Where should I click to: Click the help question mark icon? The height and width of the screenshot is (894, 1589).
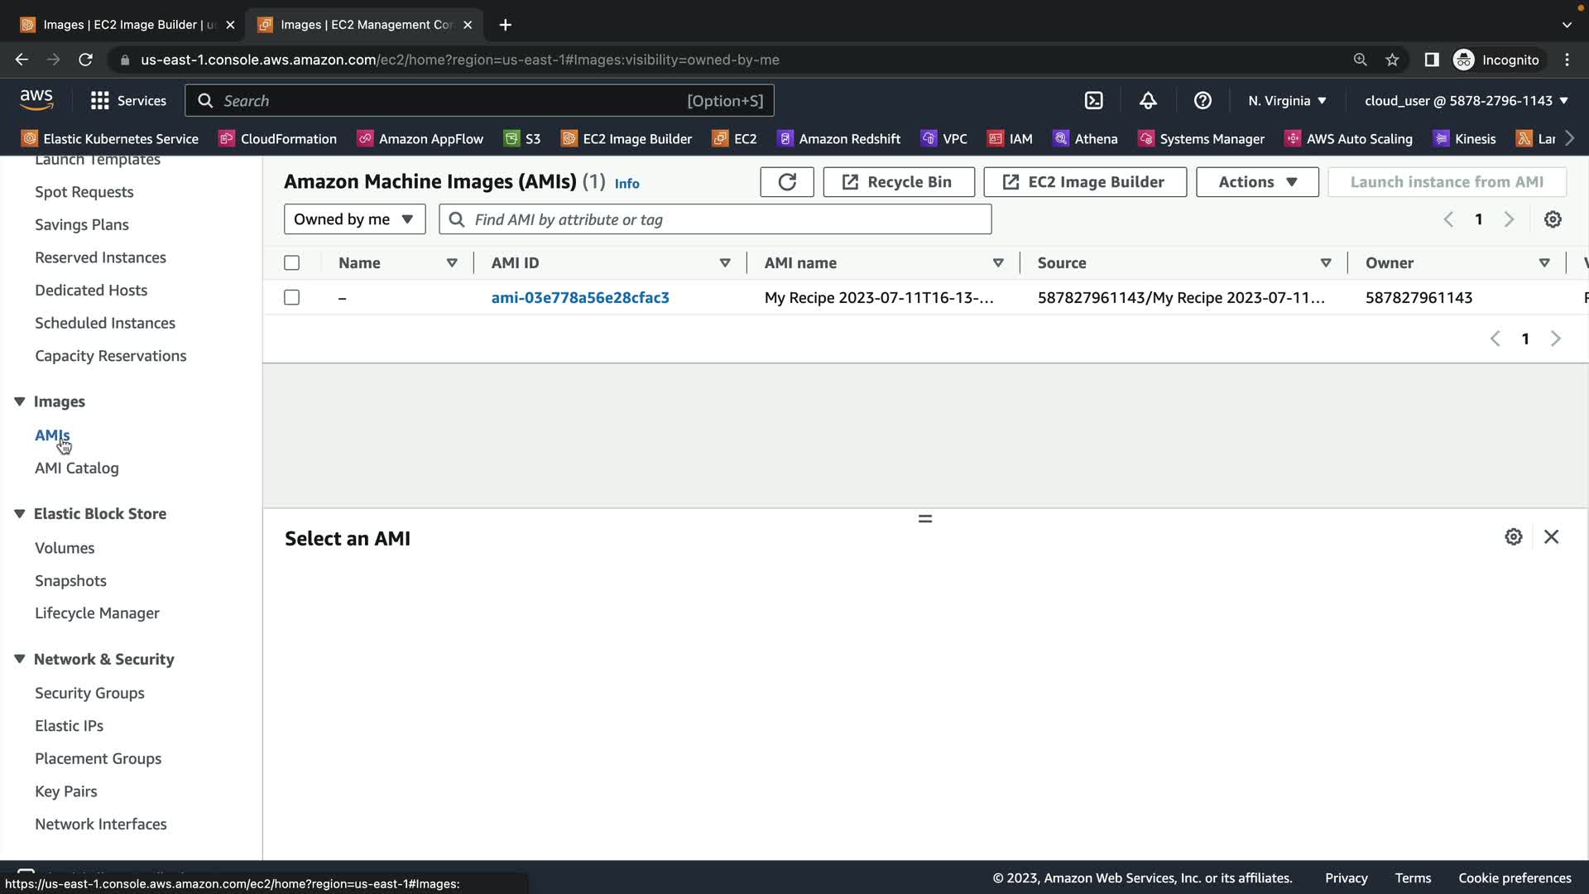click(x=1203, y=100)
